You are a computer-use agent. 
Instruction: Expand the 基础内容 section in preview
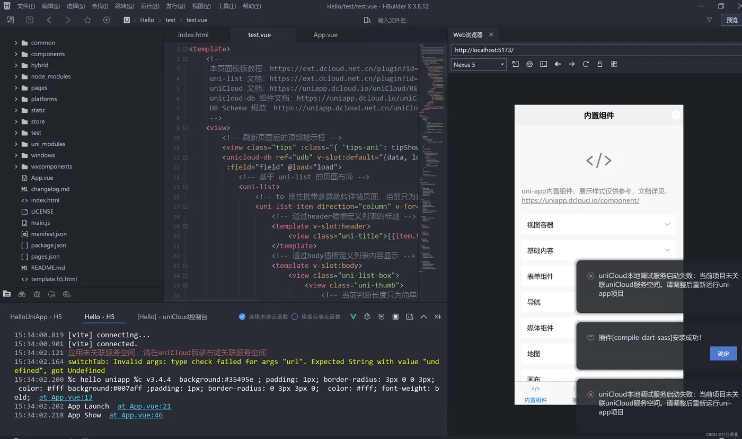(x=598, y=250)
